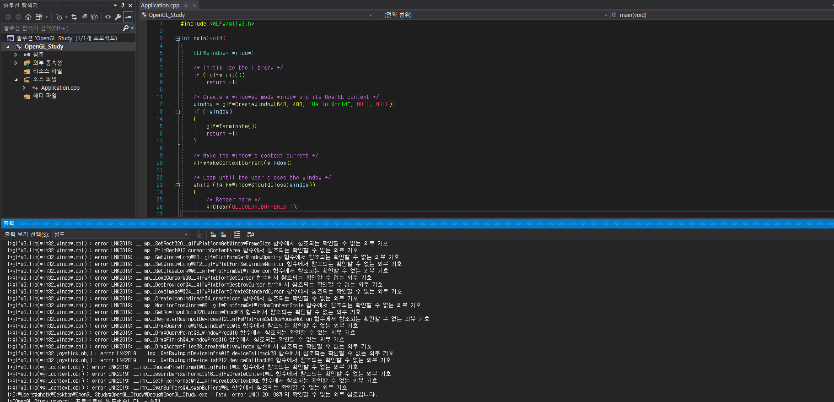Toggle preview selected items button
This screenshot has height=402, width=834.
pos(129,17)
